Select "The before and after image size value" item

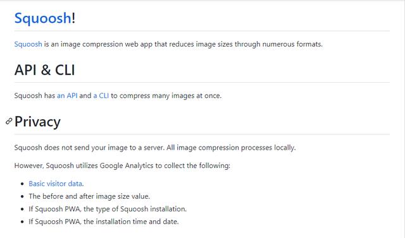coord(89,196)
